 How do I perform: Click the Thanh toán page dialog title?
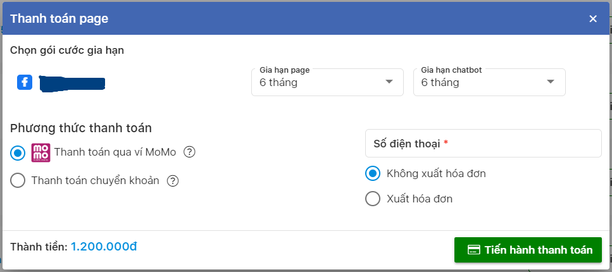tap(59, 19)
